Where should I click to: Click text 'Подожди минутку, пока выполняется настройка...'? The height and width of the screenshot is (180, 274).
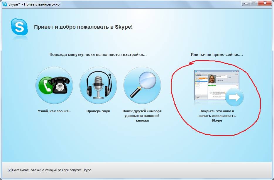coord(98,54)
